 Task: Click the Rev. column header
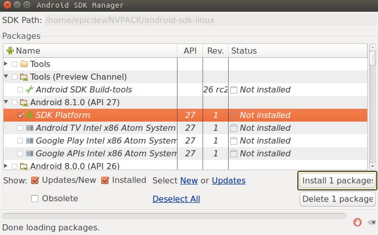215,51
